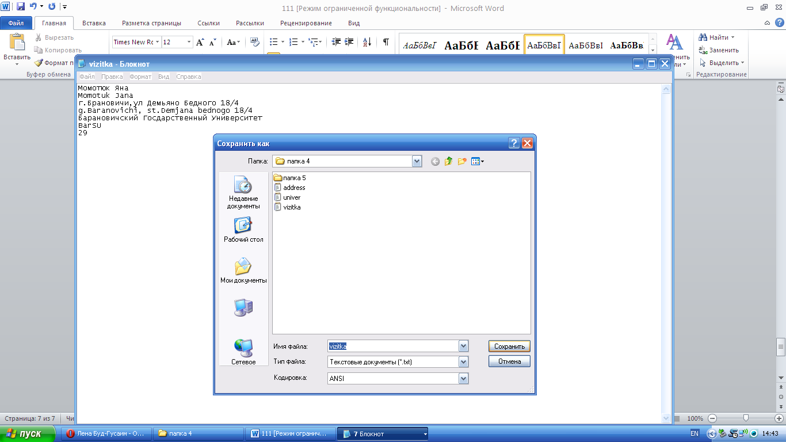
Task: Click the Word zoom slider handle
Action: click(746, 418)
